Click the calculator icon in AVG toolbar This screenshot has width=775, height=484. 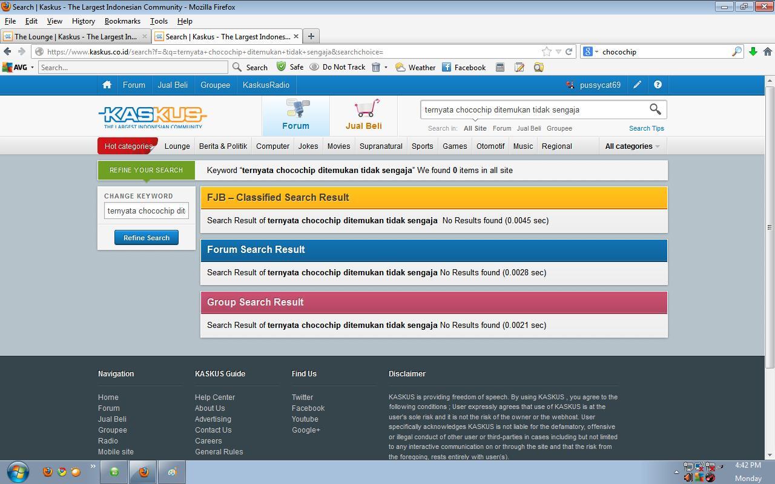pyautogui.click(x=500, y=67)
